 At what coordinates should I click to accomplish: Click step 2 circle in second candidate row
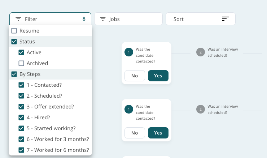[201, 109]
